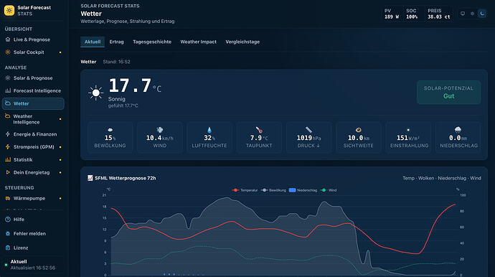This screenshot has width=495, height=277.
Task: Click the PREIS 38.03 ct indicator
Action: (x=439, y=14)
